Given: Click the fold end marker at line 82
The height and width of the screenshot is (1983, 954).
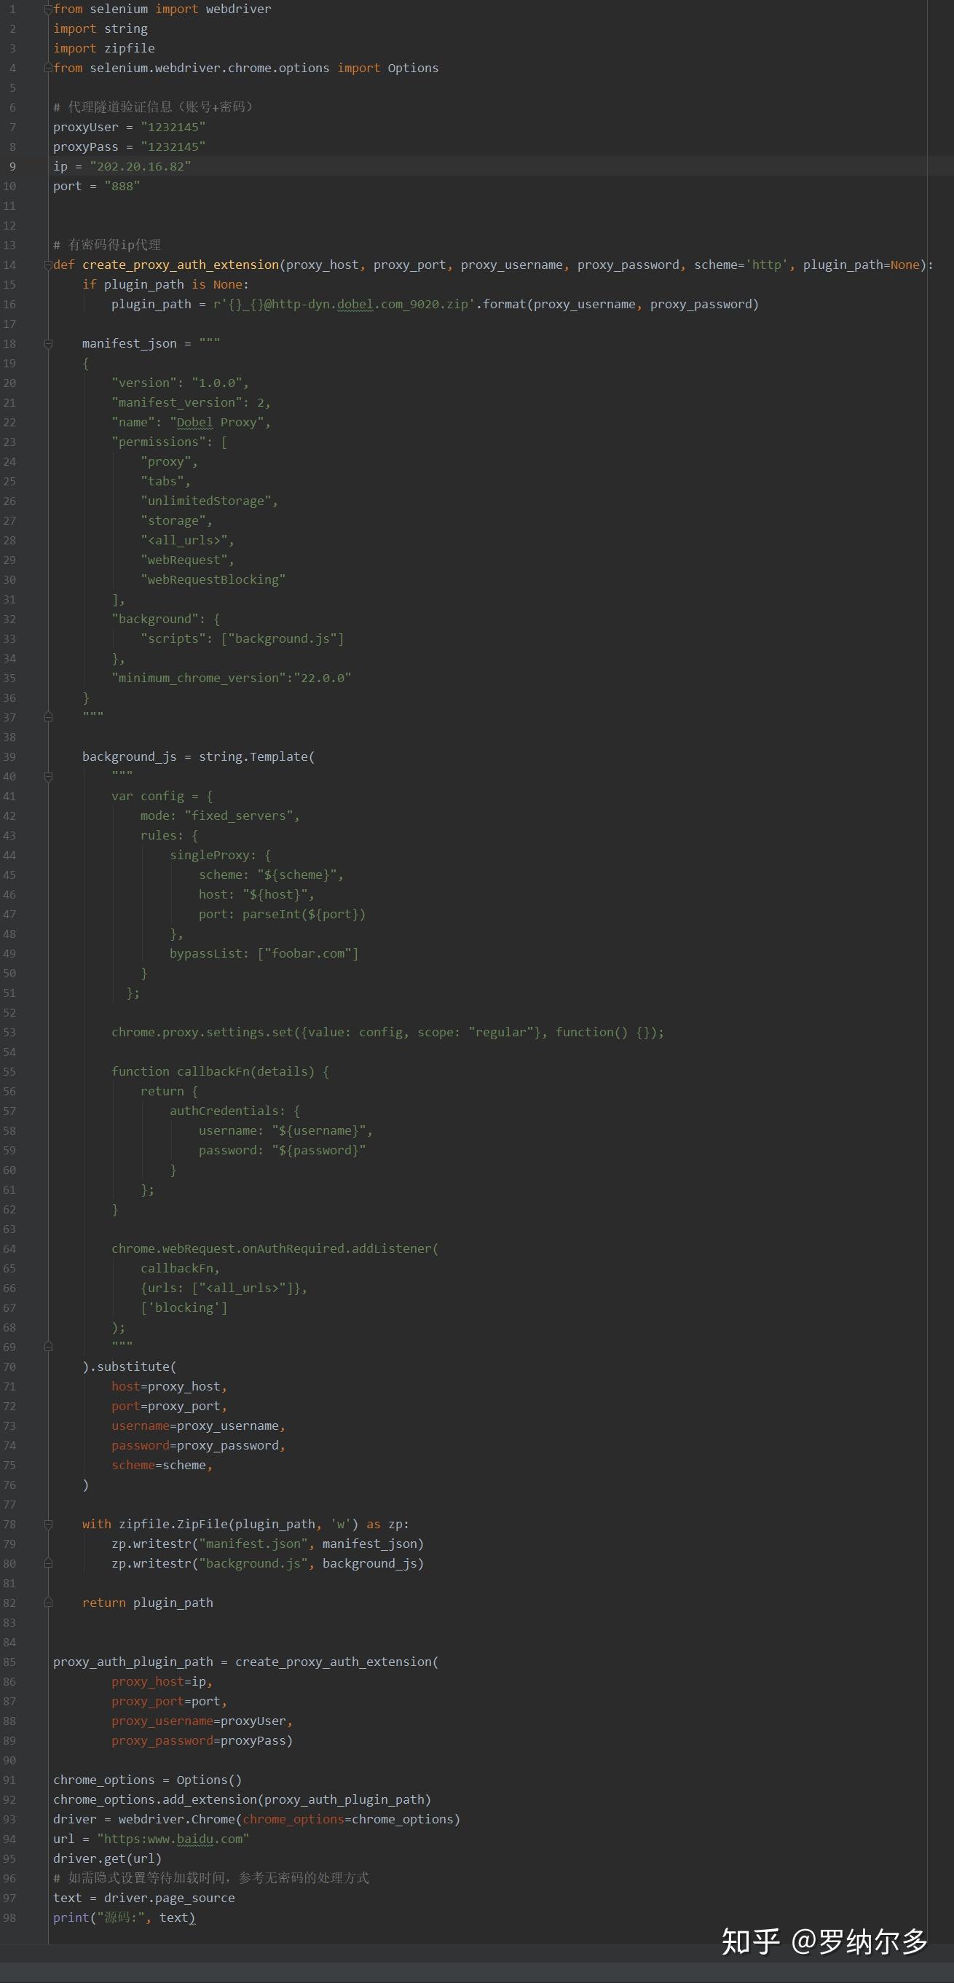Looking at the screenshot, I should point(49,1603).
